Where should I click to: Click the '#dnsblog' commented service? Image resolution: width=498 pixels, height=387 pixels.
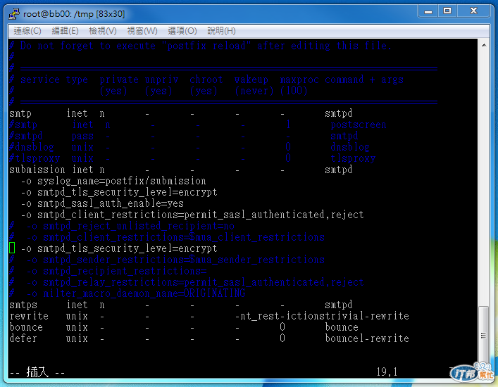[x=32, y=147]
